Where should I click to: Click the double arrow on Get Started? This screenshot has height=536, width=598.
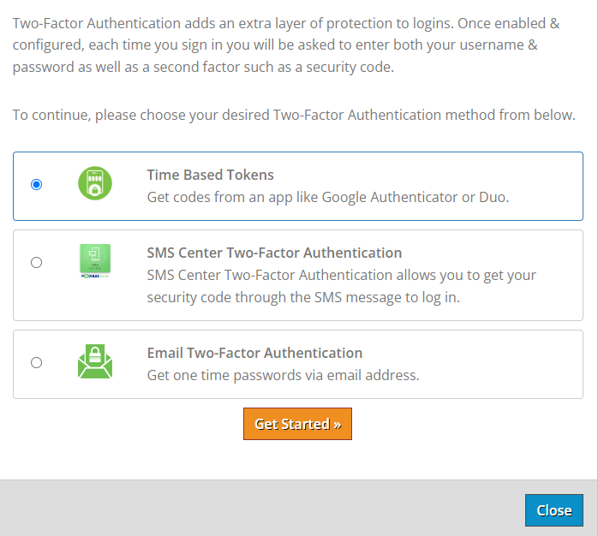click(x=337, y=424)
